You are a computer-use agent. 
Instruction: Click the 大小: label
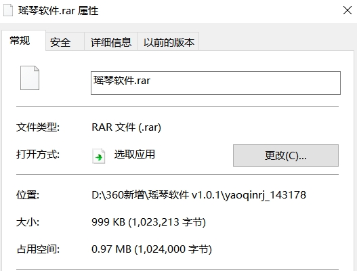(28, 222)
